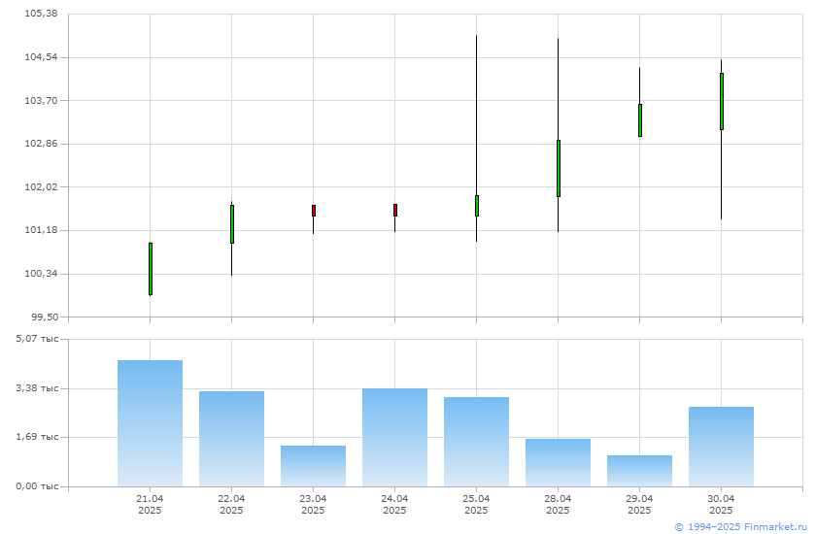Click the 30.04 2025 date label
The height and width of the screenshot is (534, 816).
(721, 504)
